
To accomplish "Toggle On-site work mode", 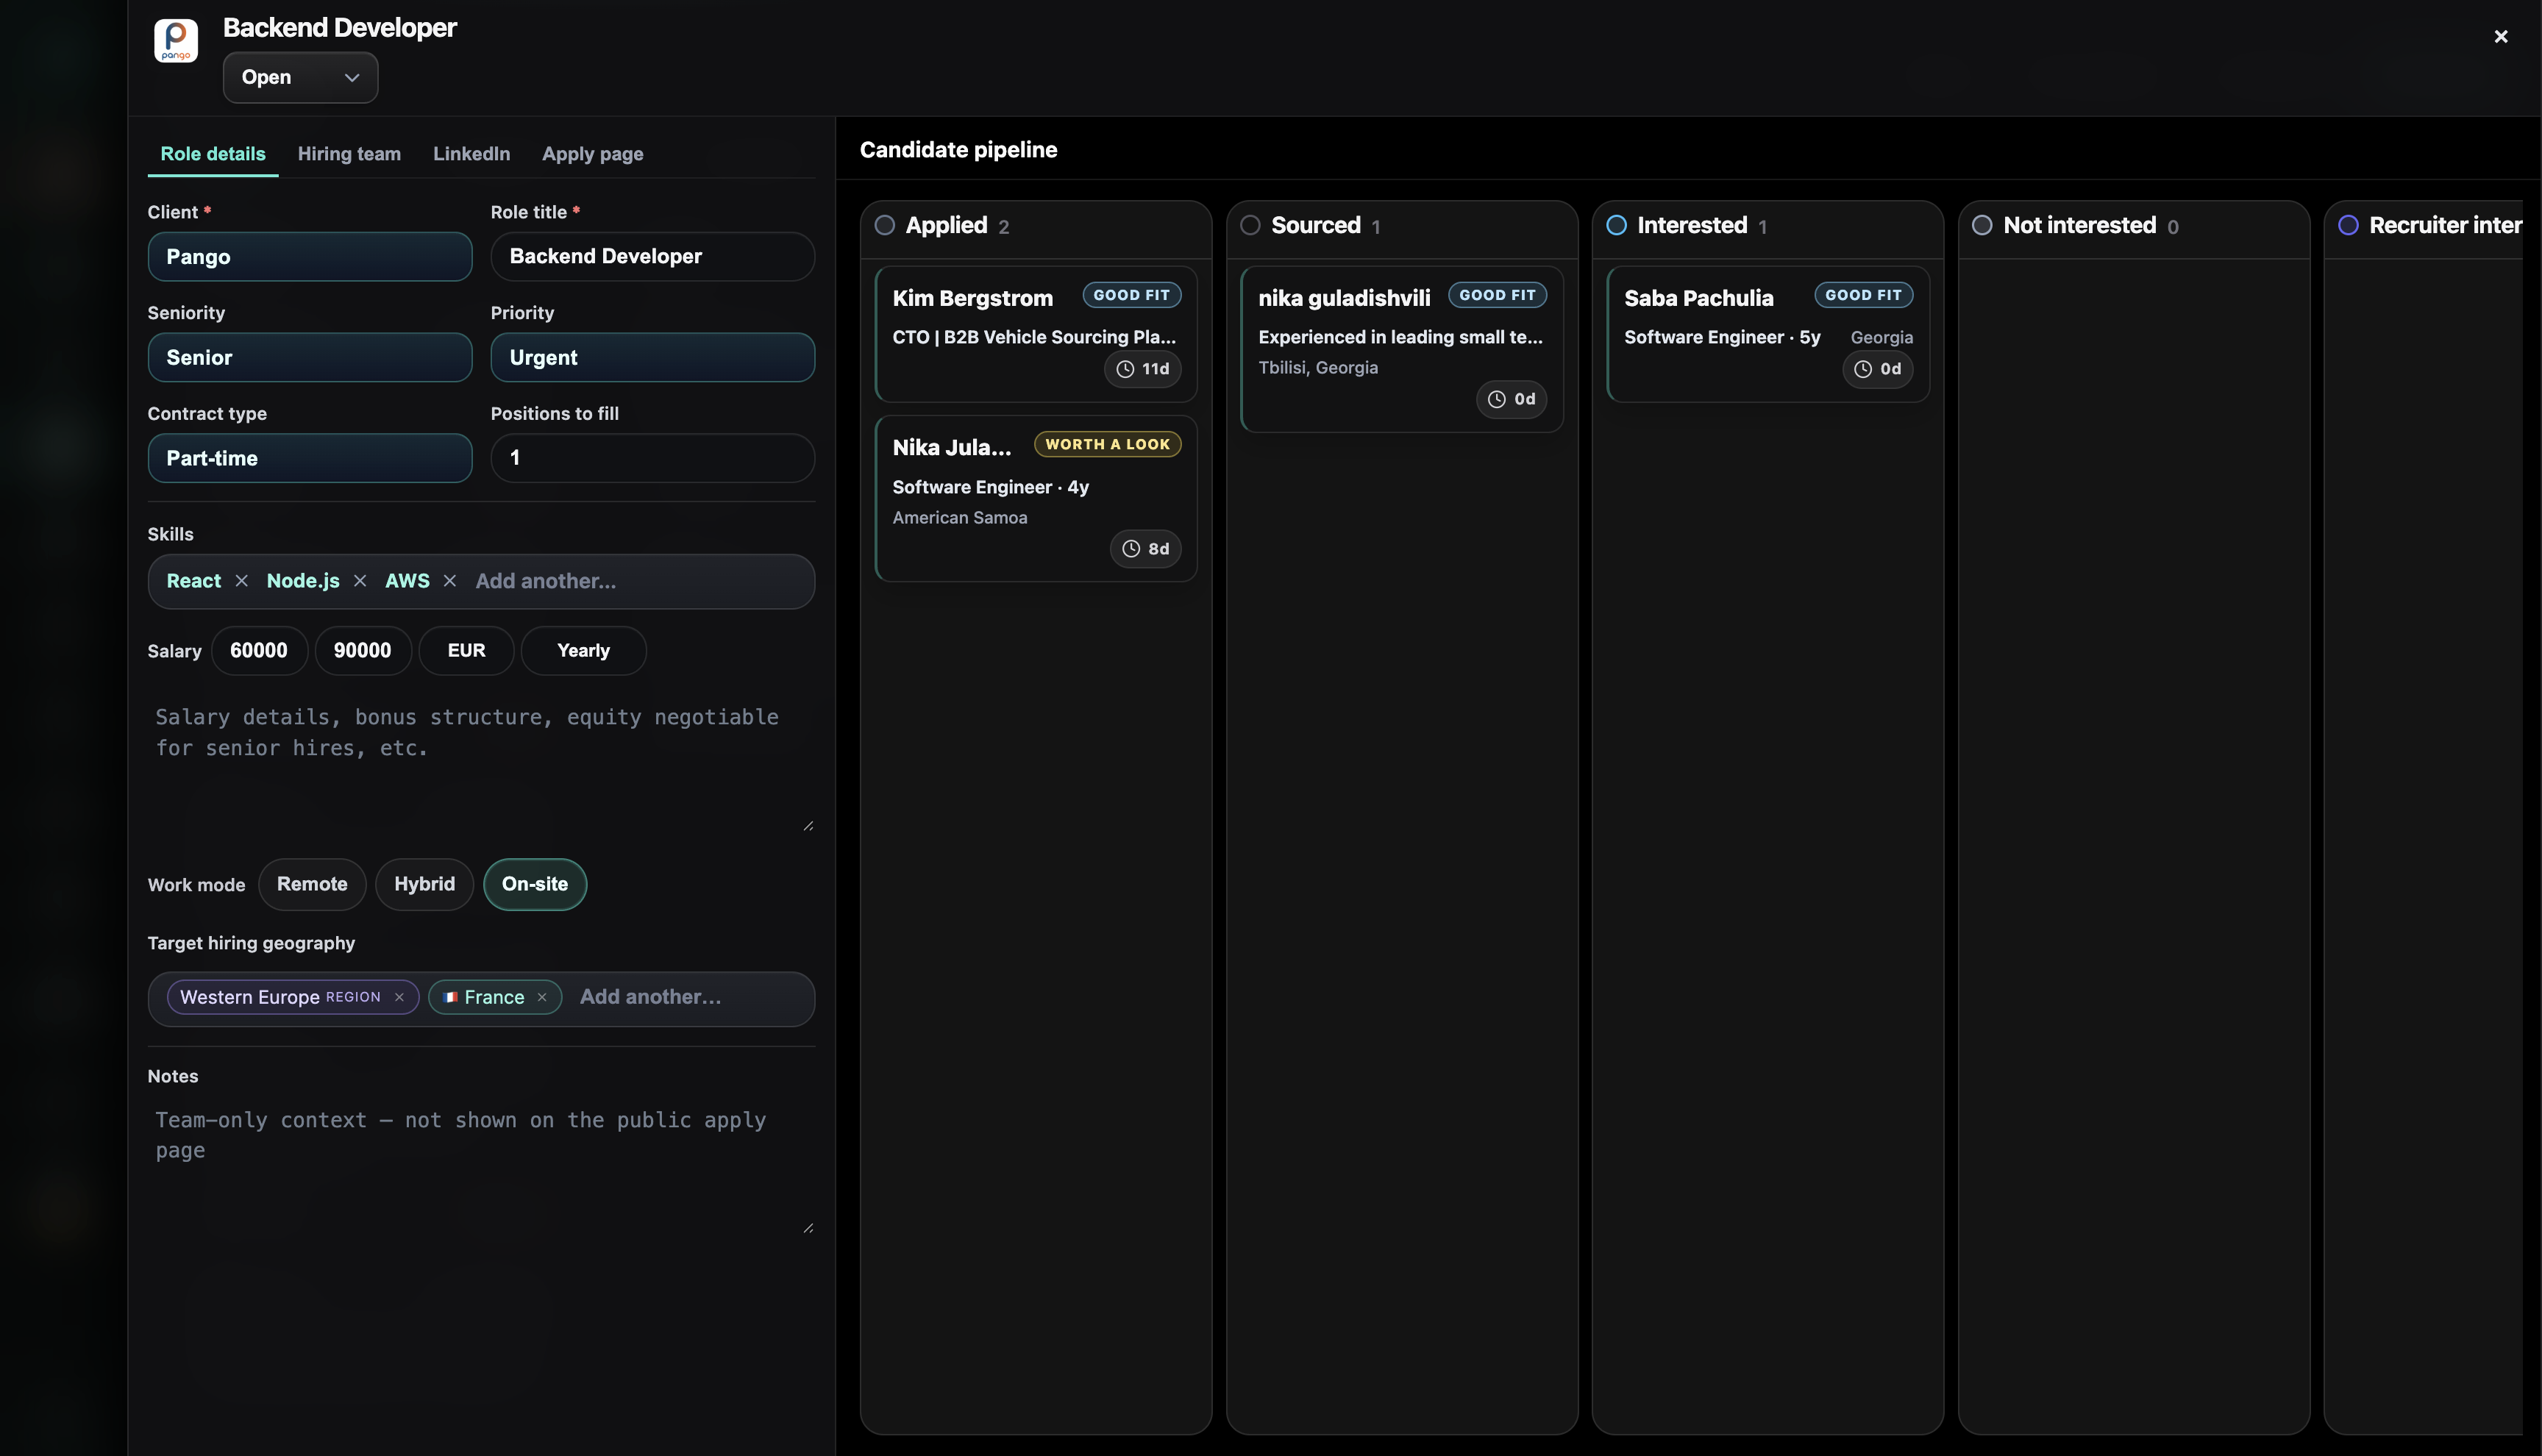I will coord(535,884).
